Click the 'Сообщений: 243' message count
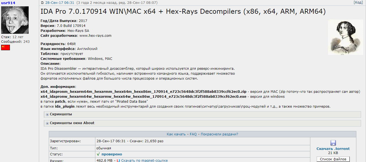 click(x=15, y=42)
